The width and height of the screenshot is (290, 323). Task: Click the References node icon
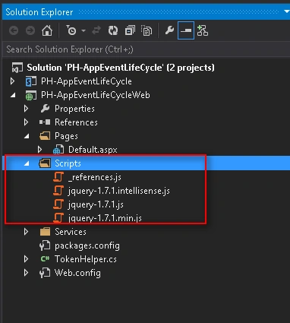[x=45, y=122]
